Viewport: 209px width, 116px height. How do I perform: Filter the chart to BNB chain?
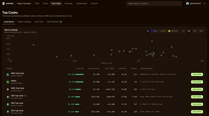tap(163, 31)
